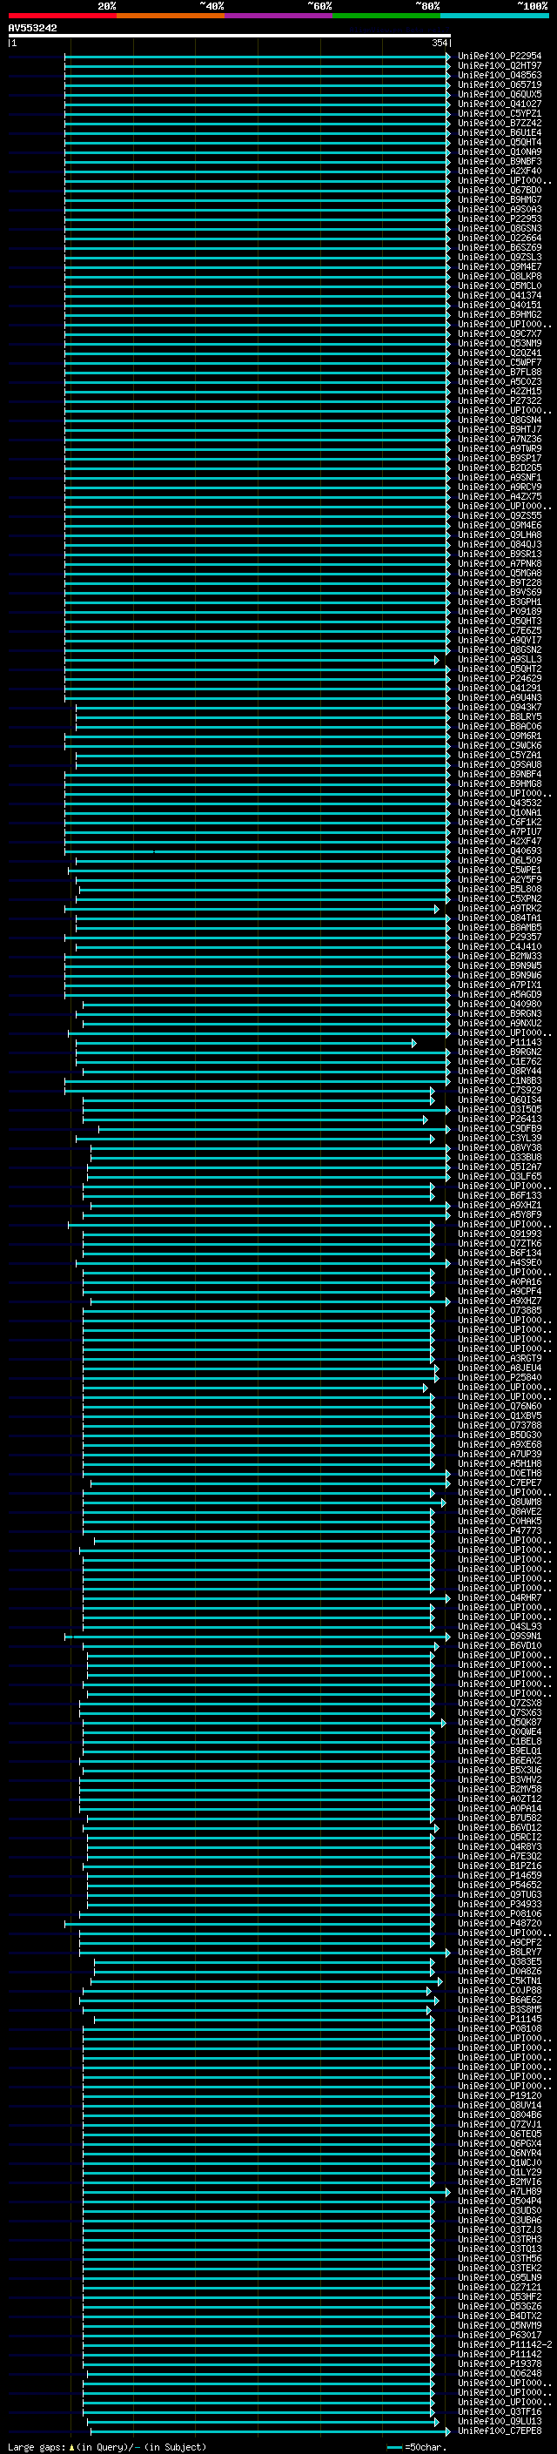The width and height of the screenshot is (557, 2454).
Task: Click alignment bar beside UniRef100_A9SLL3
Action: click(x=252, y=659)
